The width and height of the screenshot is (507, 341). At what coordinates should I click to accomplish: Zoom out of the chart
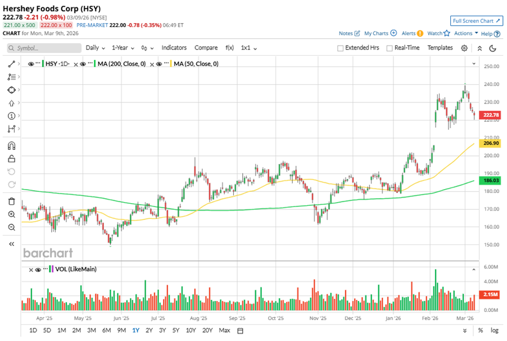(x=11, y=227)
